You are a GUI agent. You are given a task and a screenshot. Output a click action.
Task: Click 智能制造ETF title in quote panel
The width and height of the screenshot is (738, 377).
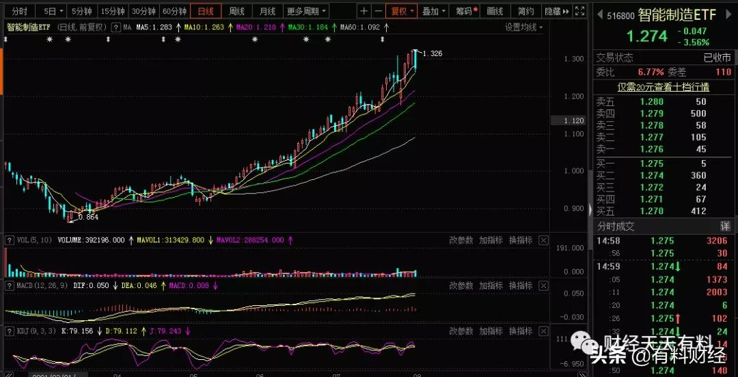(676, 15)
